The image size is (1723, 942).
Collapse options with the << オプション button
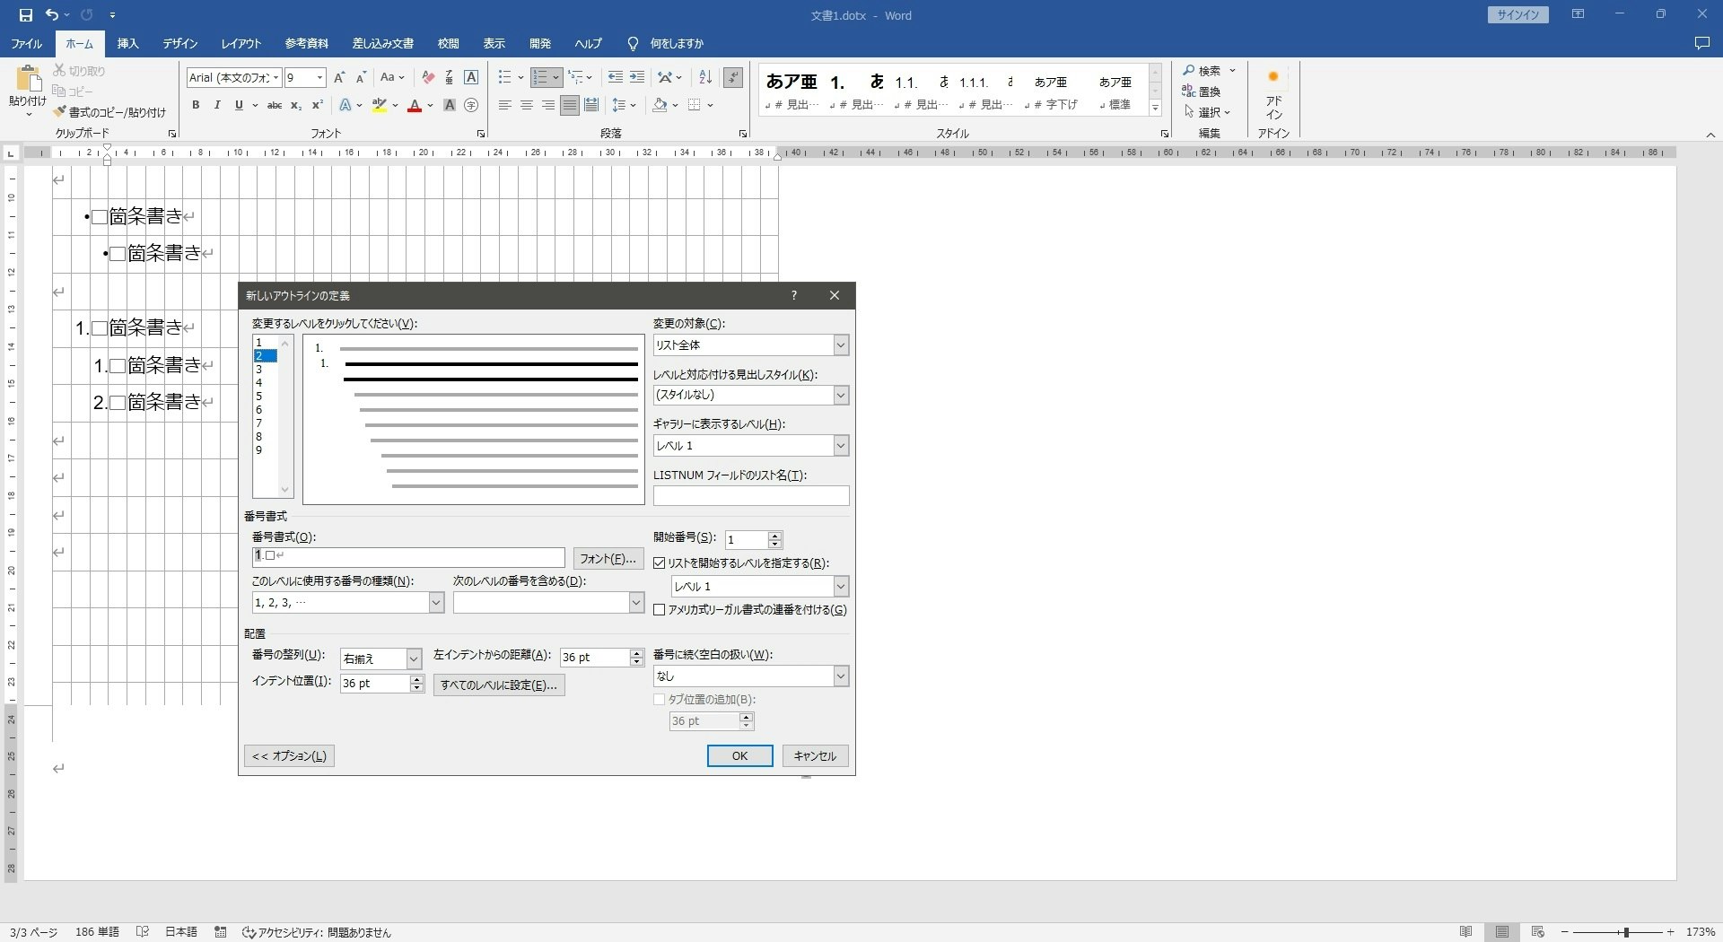click(289, 756)
